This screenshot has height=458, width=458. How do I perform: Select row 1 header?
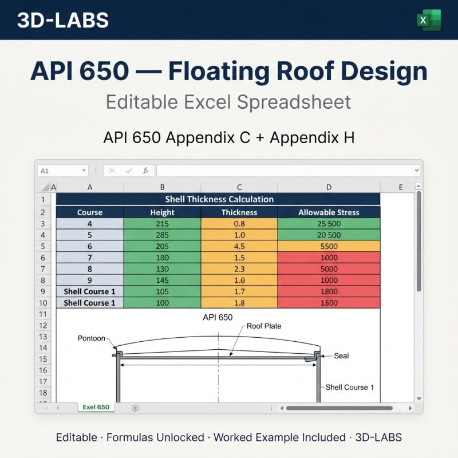tap(43, 200)
